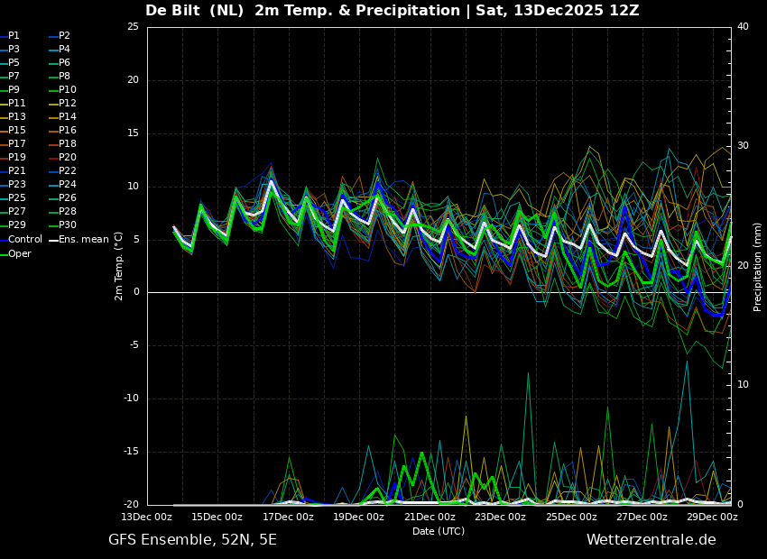The image size is (767, 559).
Task: Click the P2 legend label
Action: point(65,36)
